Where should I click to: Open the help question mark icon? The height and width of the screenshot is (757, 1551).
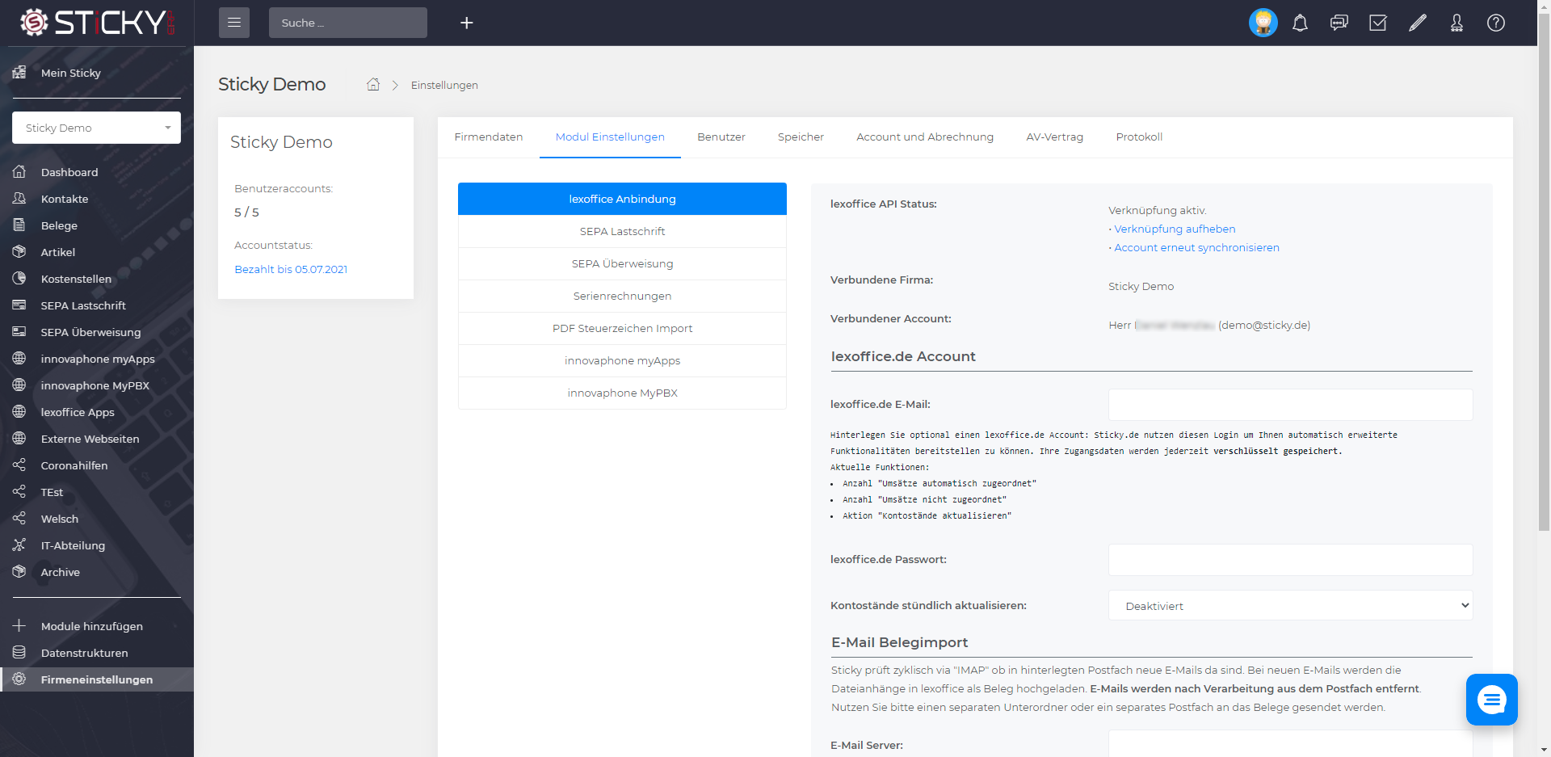pyautogui.click(x=1496, y=23)
